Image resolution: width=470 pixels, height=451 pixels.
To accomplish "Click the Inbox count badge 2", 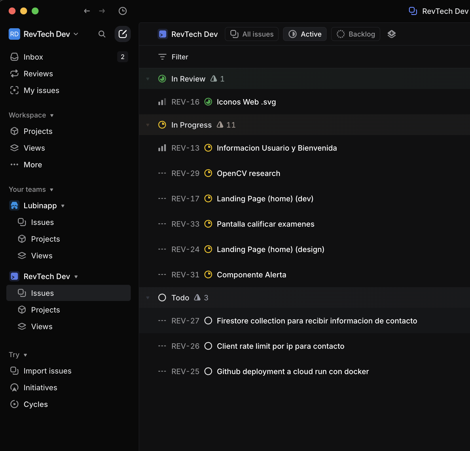I will pyautogui.click(x=123, y=57).
